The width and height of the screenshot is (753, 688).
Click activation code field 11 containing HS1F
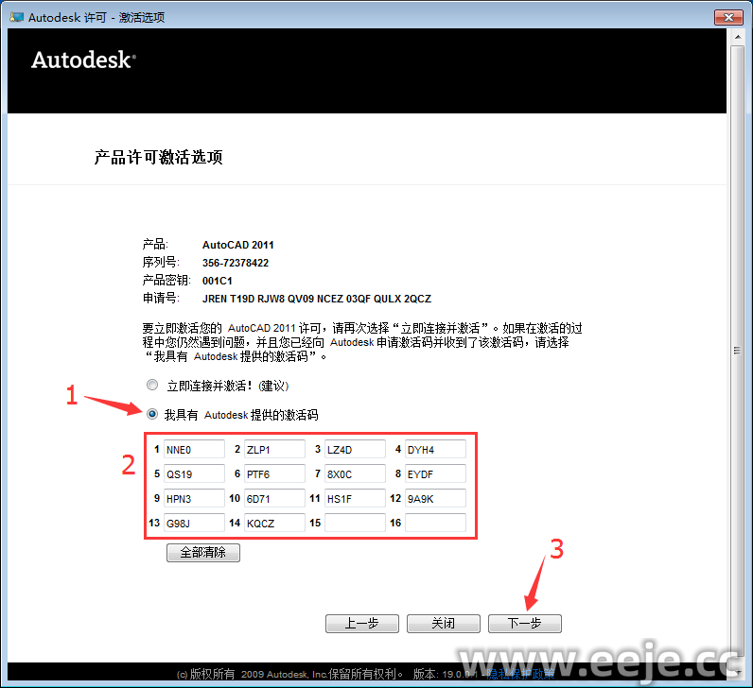[x=355, y=498]
